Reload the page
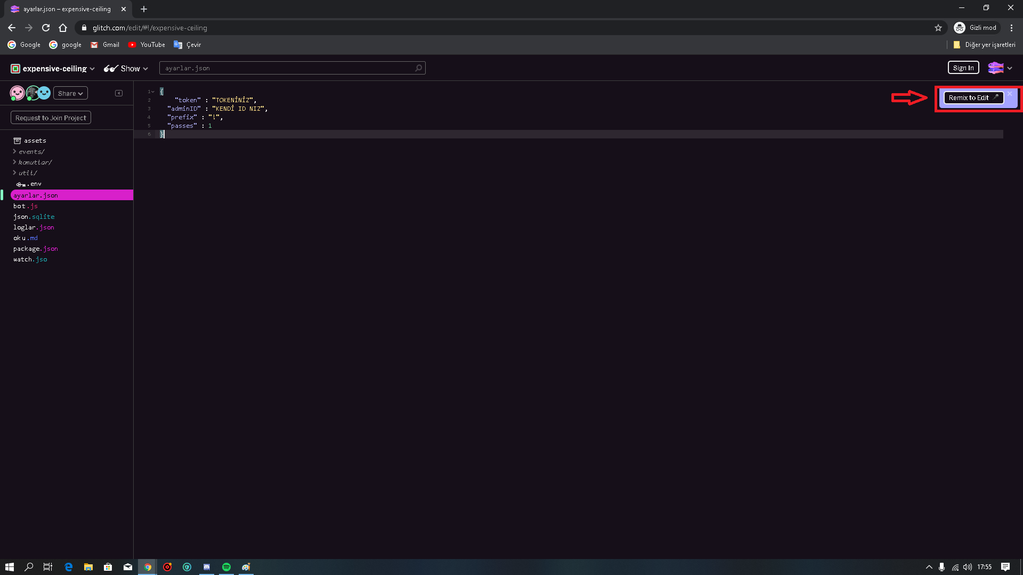1023x575 pixels. tap(46, 28)
